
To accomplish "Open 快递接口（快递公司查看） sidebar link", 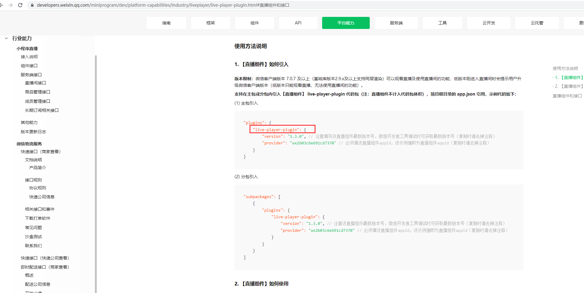I will coord(45,258).
